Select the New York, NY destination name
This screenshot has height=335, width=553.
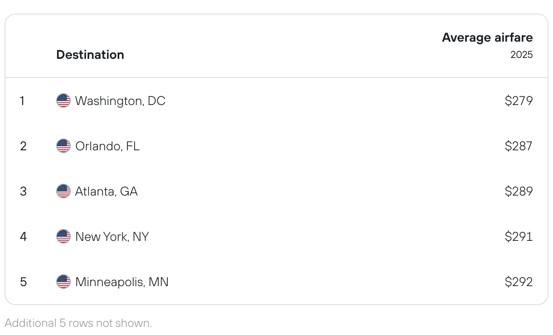112,237
